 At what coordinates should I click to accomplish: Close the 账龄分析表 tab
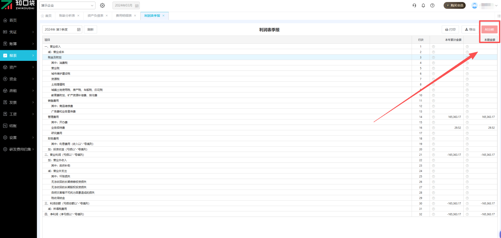(78, 16)
